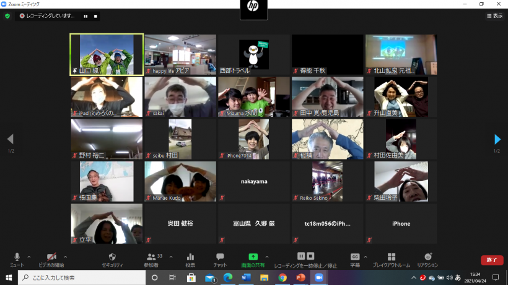This screenshot has height=285, width=508.
Task: Open the Polls (投票) icon
Action: tap(190, 259)
